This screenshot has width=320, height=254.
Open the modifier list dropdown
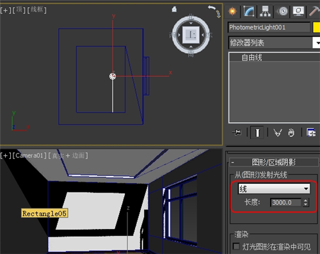point(275,43)
